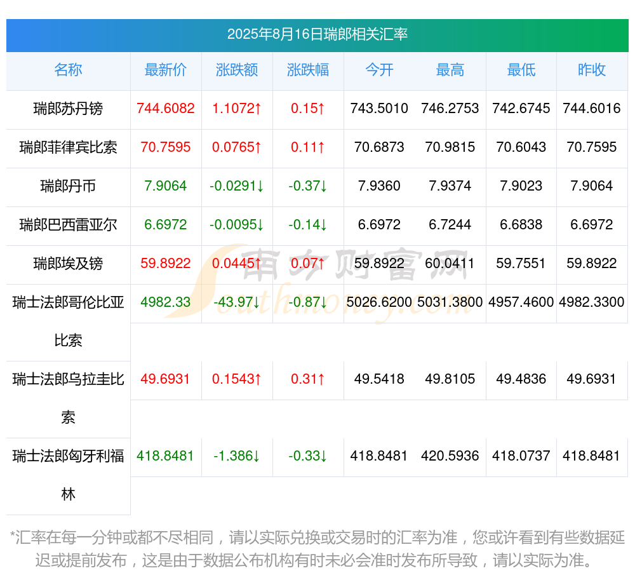Click the high value 60.0411
The width and height of the screenshot is (635, 580).
pyautogui.click(x=450, y=263)
